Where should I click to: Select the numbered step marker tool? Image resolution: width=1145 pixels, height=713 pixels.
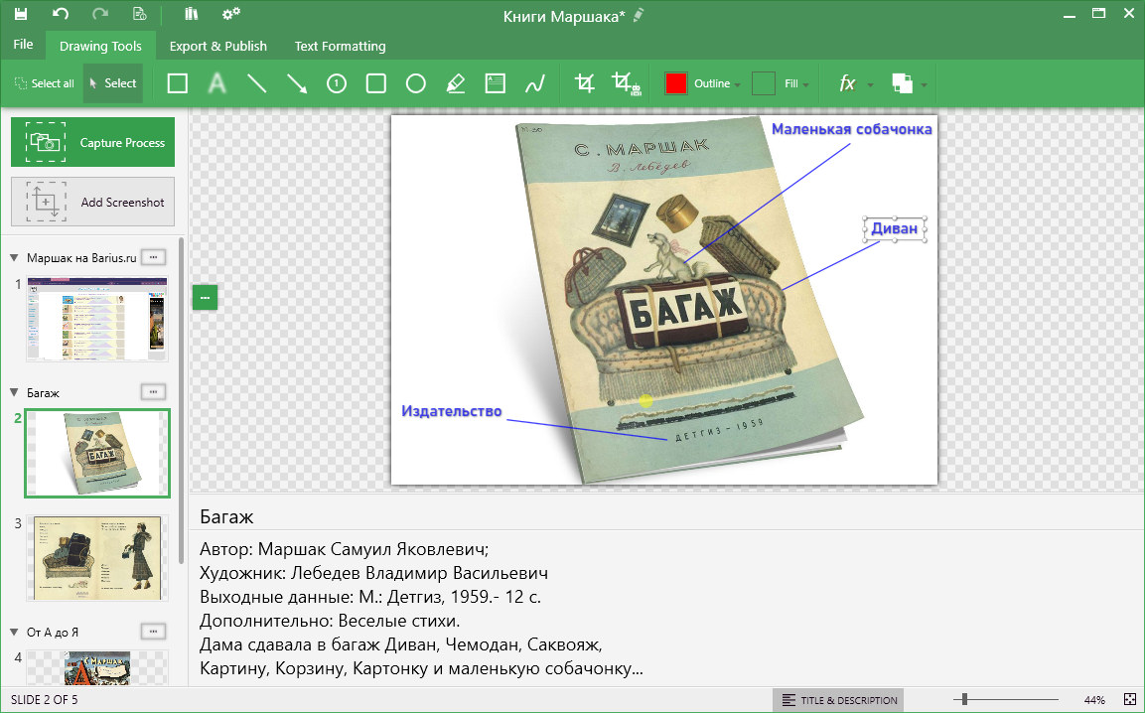pyautogui.click(x=337, y=83)
